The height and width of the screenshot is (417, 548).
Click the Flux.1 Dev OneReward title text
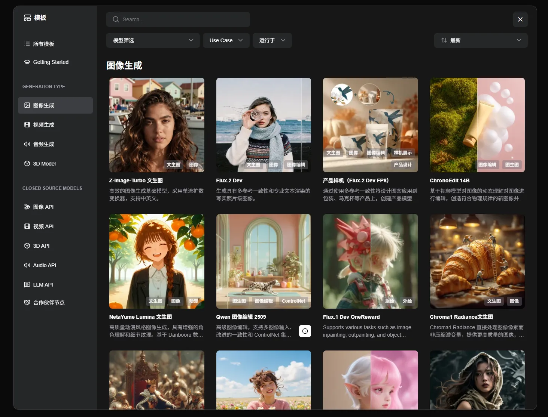[351, 317]
